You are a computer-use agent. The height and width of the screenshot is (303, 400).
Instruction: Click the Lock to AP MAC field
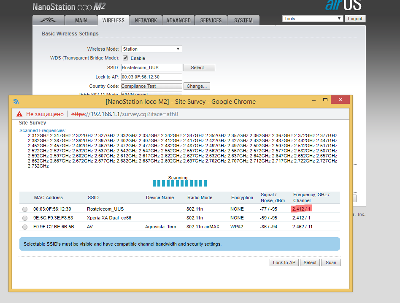[151, 77]
